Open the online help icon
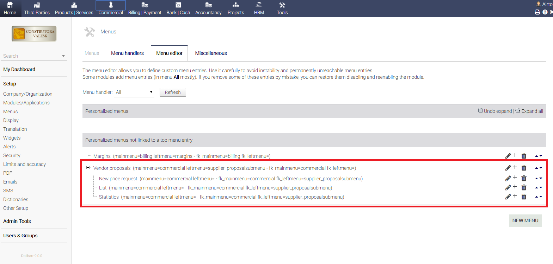This screenshot has height=264, width=553. (545, 12)
